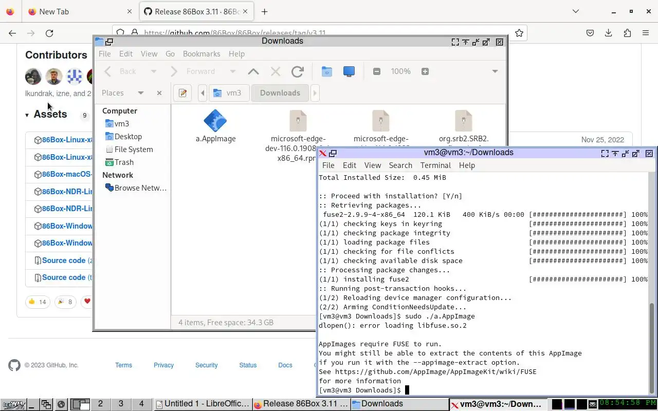Open the IceWM start menu button
Viewport: 658px width, 411px height.
click(x=13, y=405)
